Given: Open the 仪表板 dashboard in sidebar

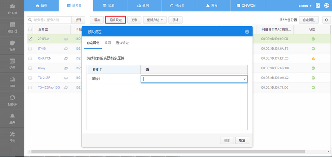Looking at the screenshot, I should click(x=12, y=9).
